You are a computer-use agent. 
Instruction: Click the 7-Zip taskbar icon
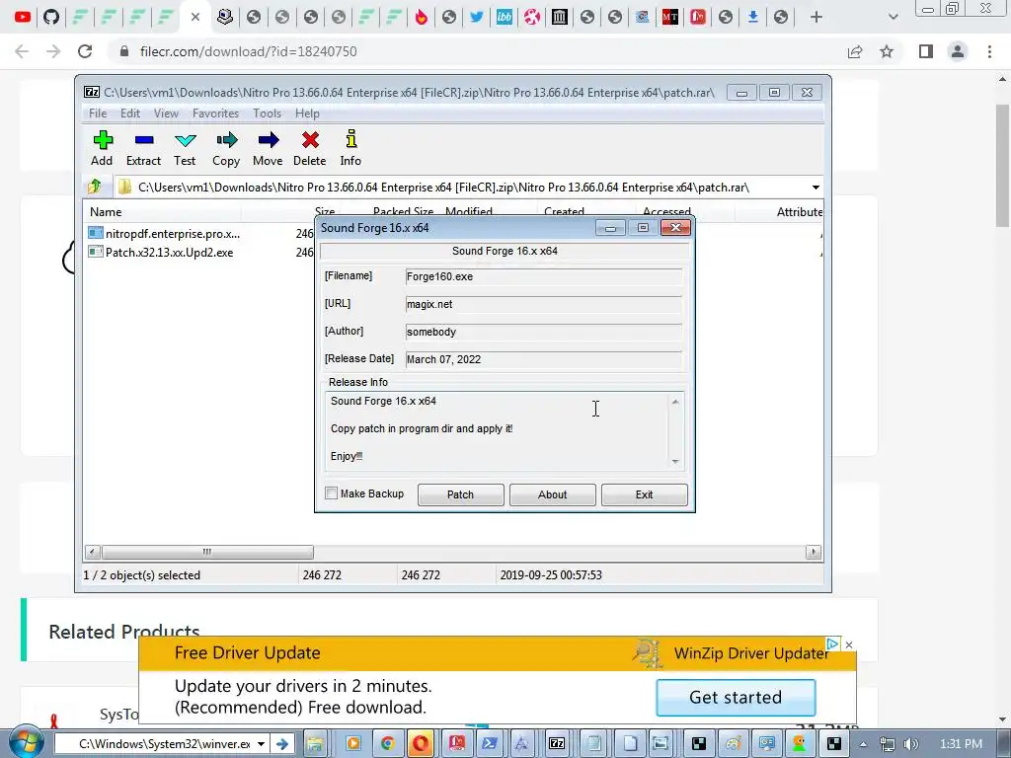557,743
